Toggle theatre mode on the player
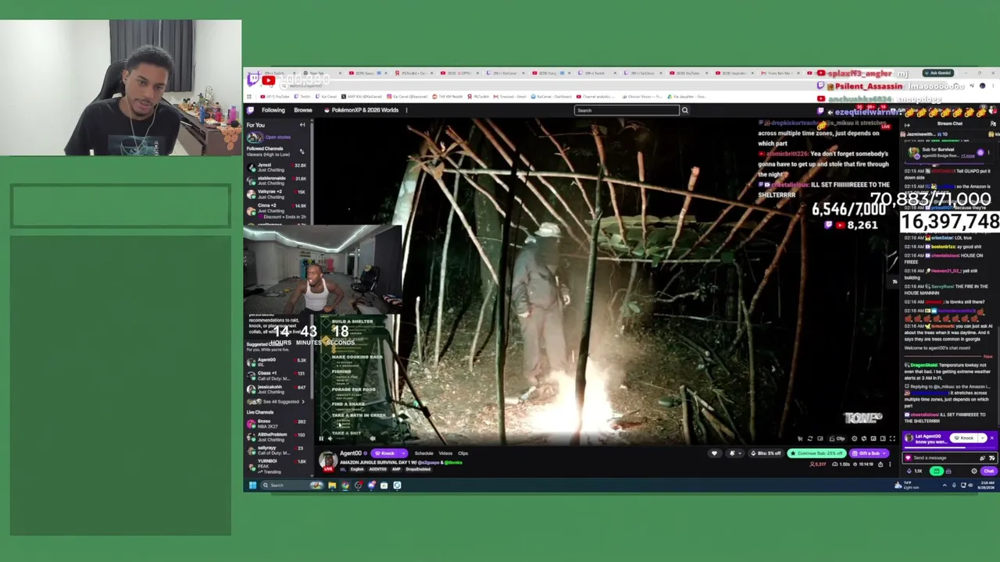 click(x=883, y=439)
